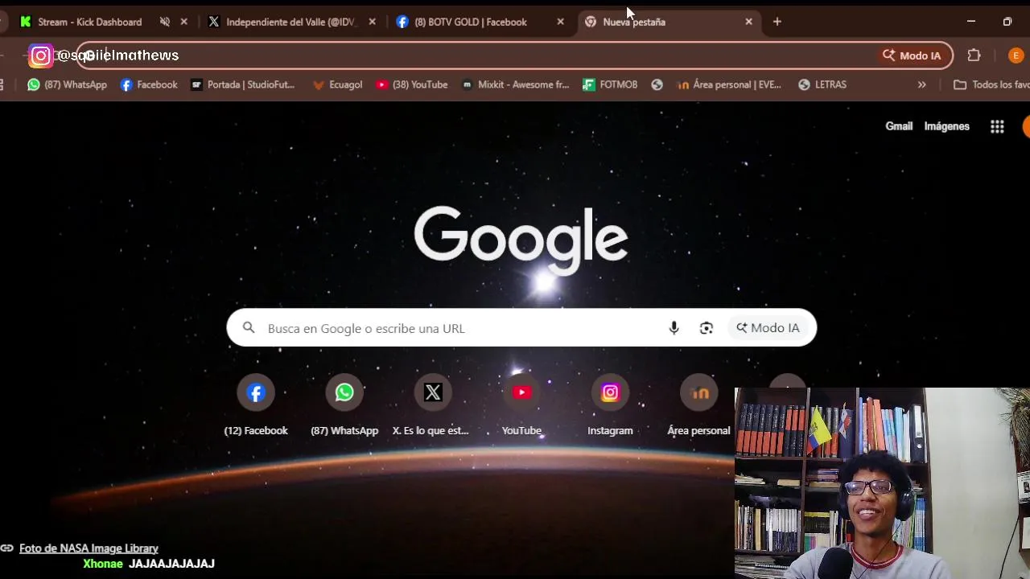Click the Modo IA button in address bar
The height and width of the screenshot is (579, 1030).
[913, 55]
